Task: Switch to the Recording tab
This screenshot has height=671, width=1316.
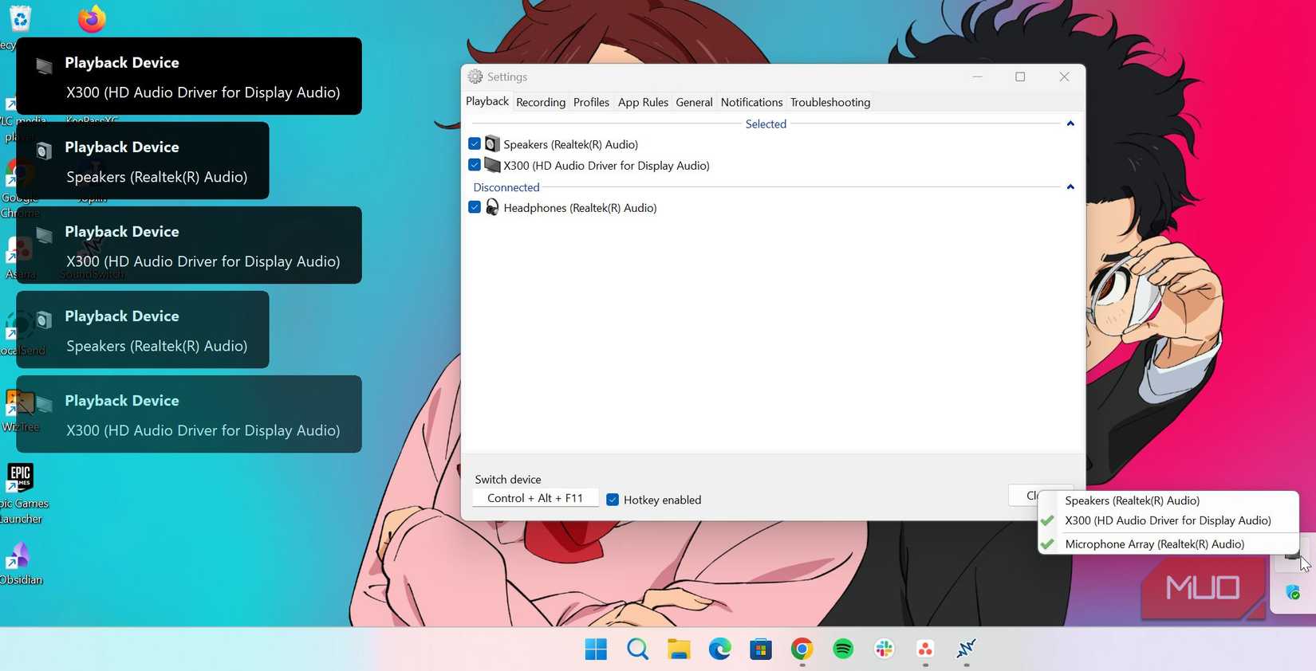Action: click(x=541, y=102)
